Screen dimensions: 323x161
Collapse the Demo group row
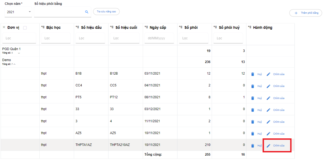15,64
